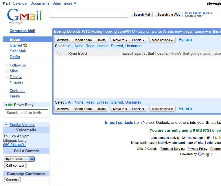Screen dimensions: 221x186
Task: Click the yellow star icon beside Starred
Action: (x=25, y=45)
